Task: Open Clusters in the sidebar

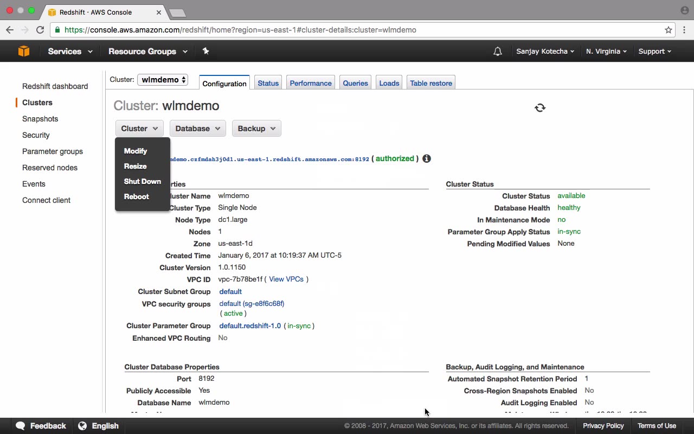Action: (x=37, y=103)
